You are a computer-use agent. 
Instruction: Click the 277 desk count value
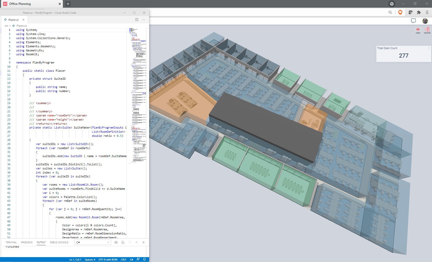(x=404, y=56)
